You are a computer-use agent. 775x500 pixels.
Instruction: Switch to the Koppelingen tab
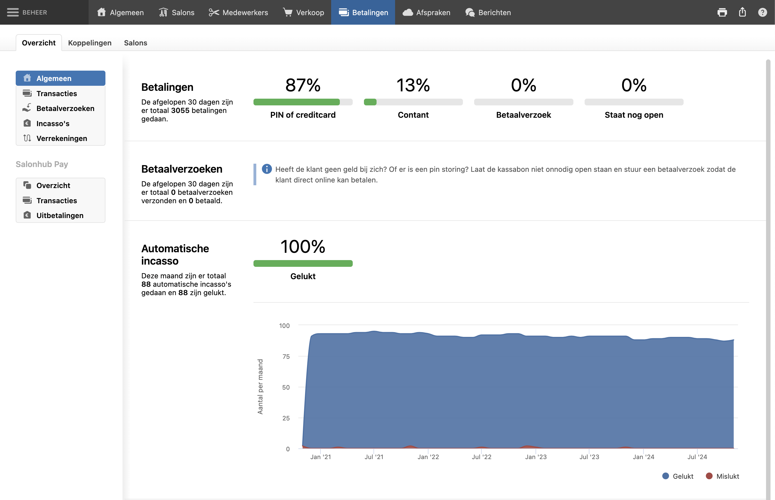[x=90, y=43]
